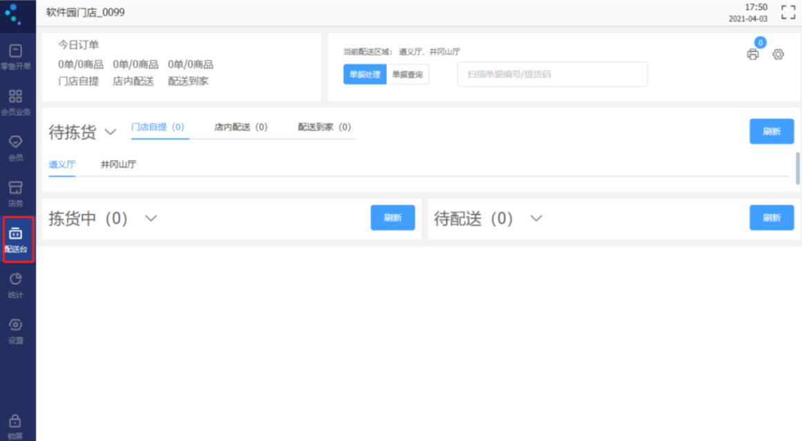Viewport: 802px width, 441px height.
Task: Toggle fullscreen mode icon
Action: coord(788,12)
